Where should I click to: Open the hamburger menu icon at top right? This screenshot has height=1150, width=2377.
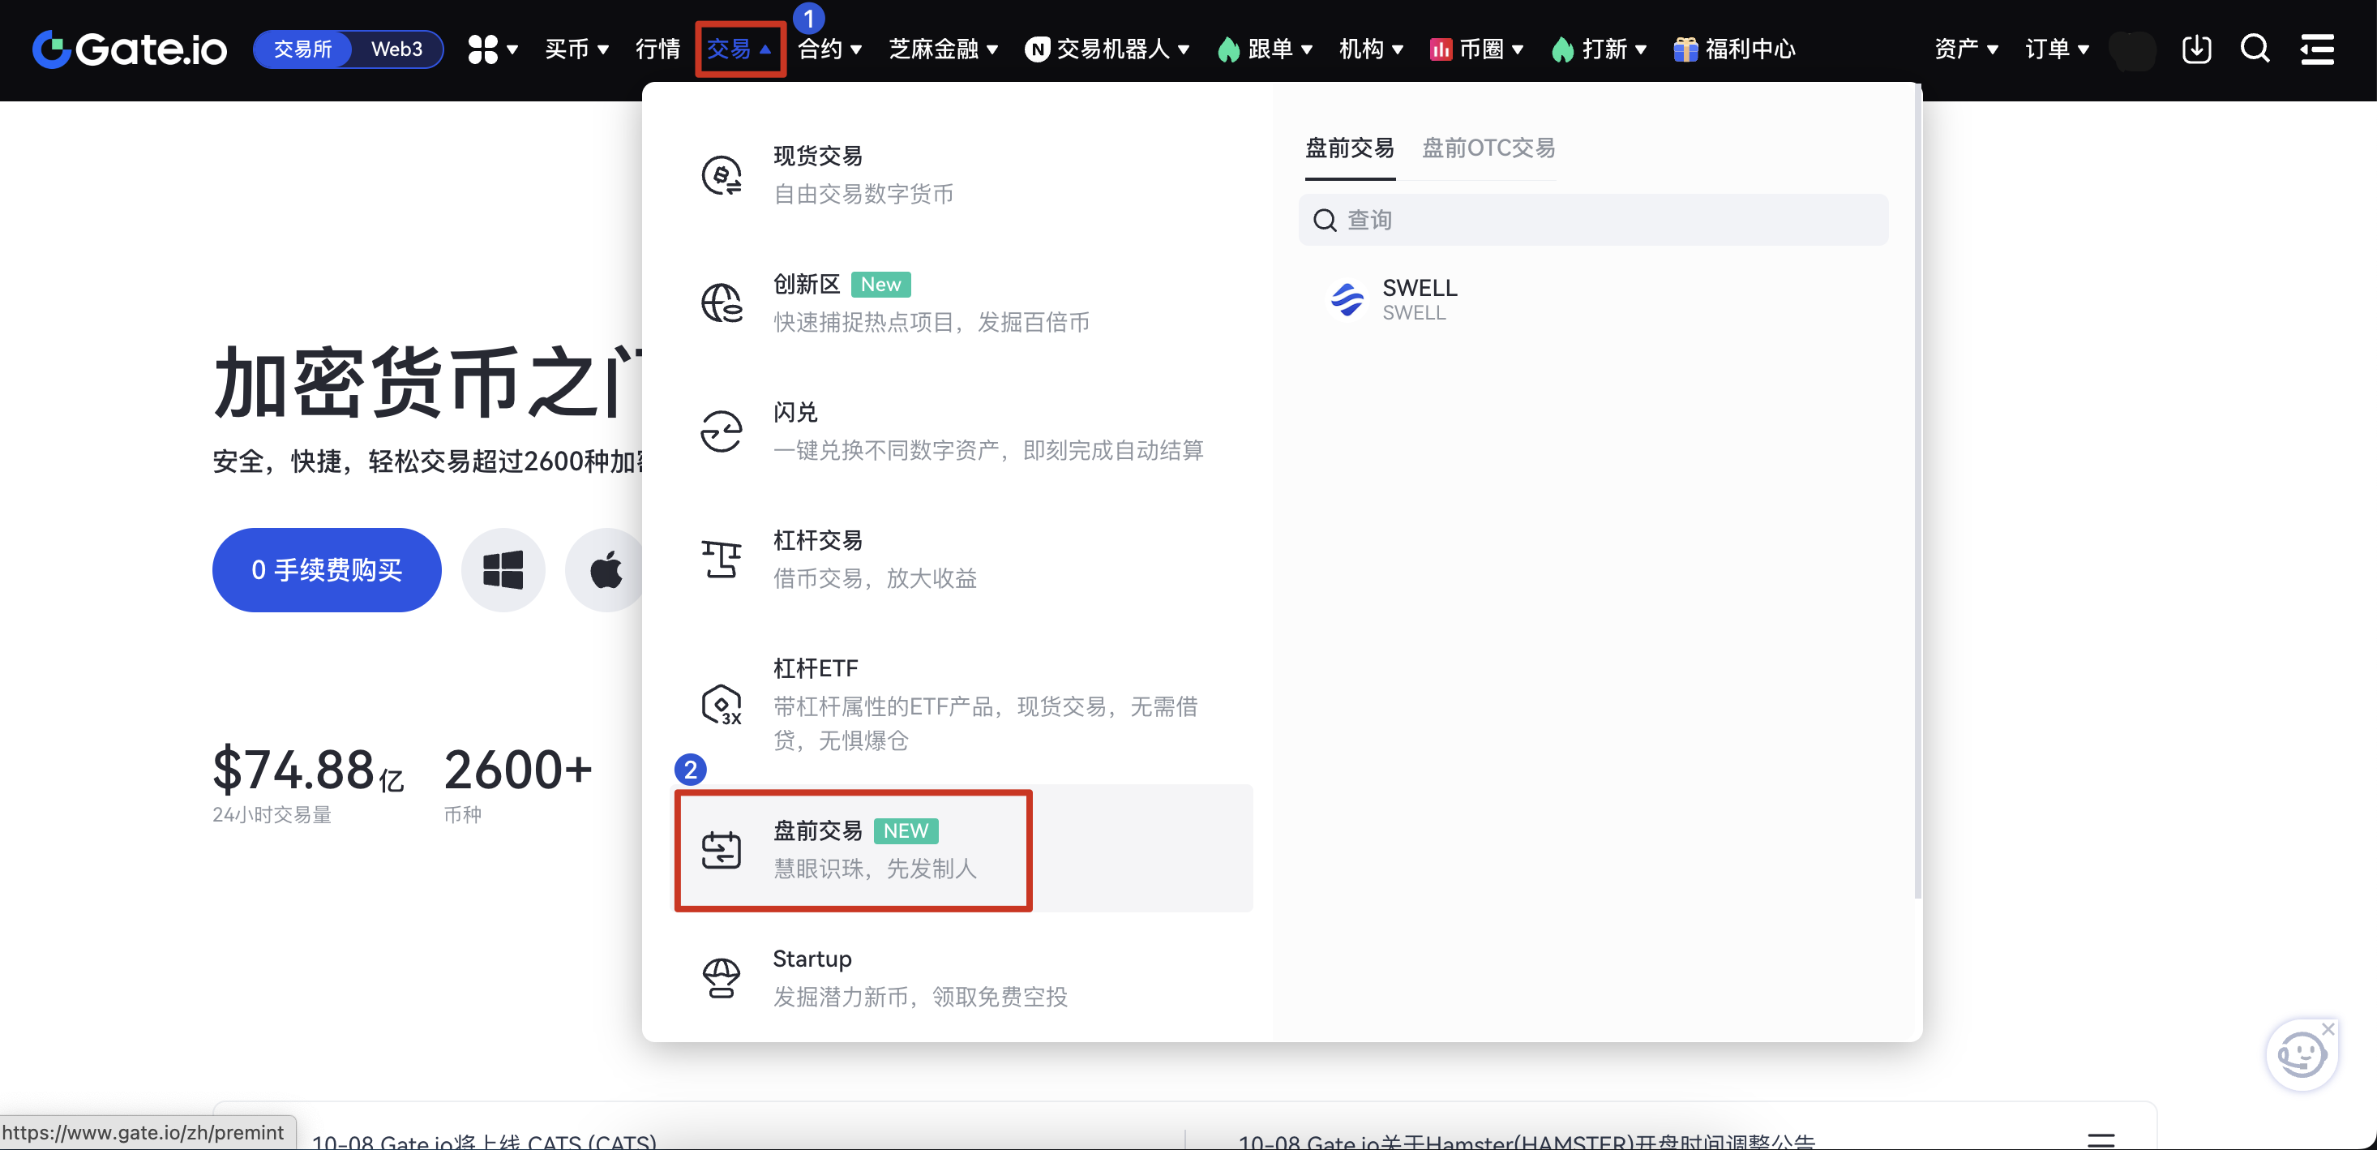(2317, 49)
